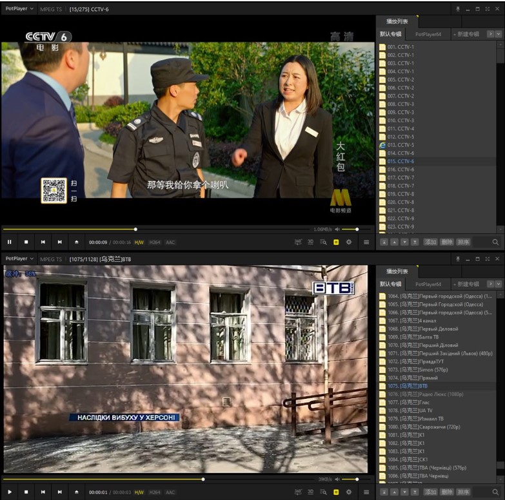Open the PotPlayer main menu dropdown in the top window
The image size is (505, 500).
pyautogui.click(x=19, y=8)
